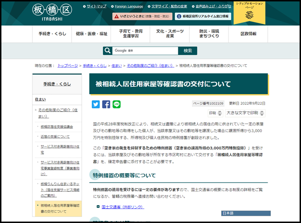
Task: Open 健康・医療・福祉 navigation menu
Action: coord(91,34)
